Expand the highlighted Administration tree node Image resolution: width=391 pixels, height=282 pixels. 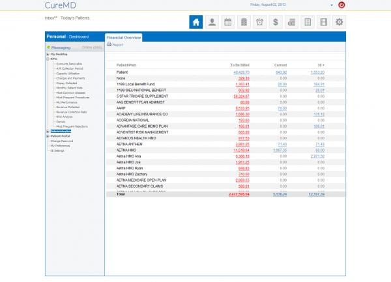click(x=48, y=132)
